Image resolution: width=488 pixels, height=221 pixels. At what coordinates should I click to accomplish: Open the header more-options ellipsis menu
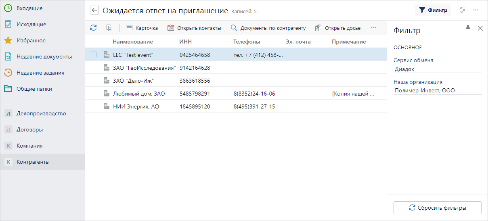[x=476, y=10]
